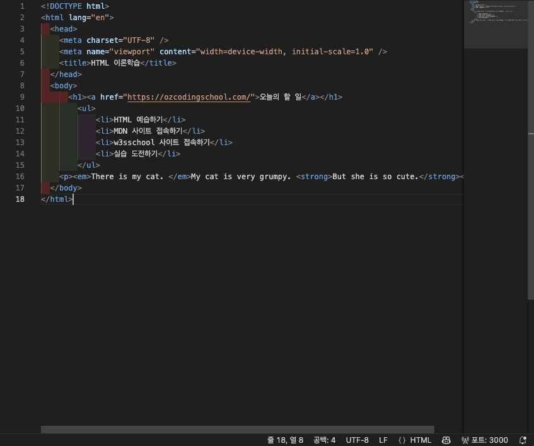Viewport: 534px width, 446px height.
Task: Click the text There is my cat.
Action: [127, 177]
